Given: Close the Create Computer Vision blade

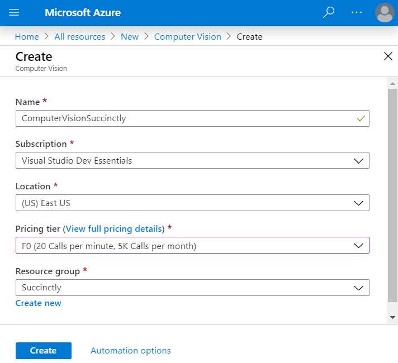Looking at the screenshot, I should 388,56.
